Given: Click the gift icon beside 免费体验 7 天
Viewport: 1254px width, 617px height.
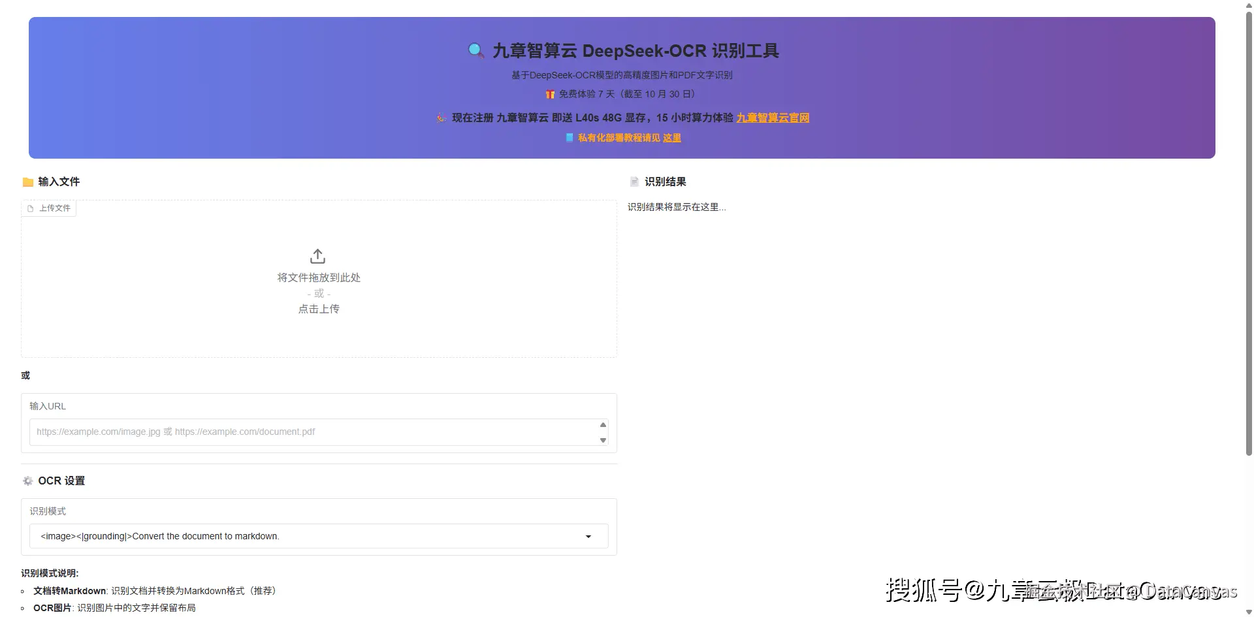Looking at the screenshot, I should coord(551,94).
